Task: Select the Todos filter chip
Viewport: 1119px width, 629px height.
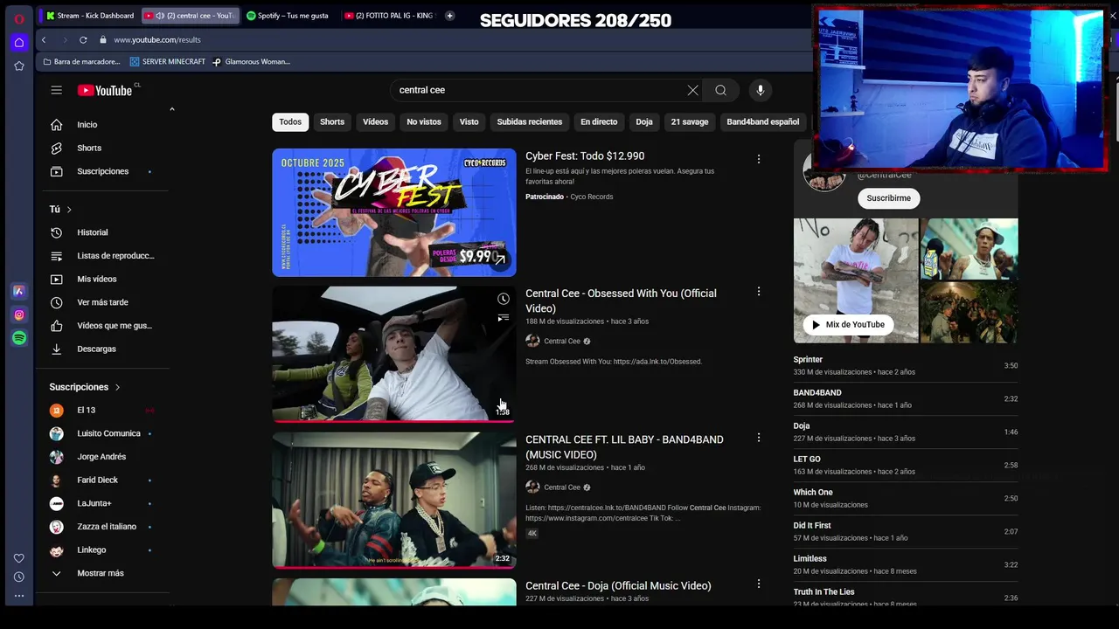Action: (x=290, y=121)
